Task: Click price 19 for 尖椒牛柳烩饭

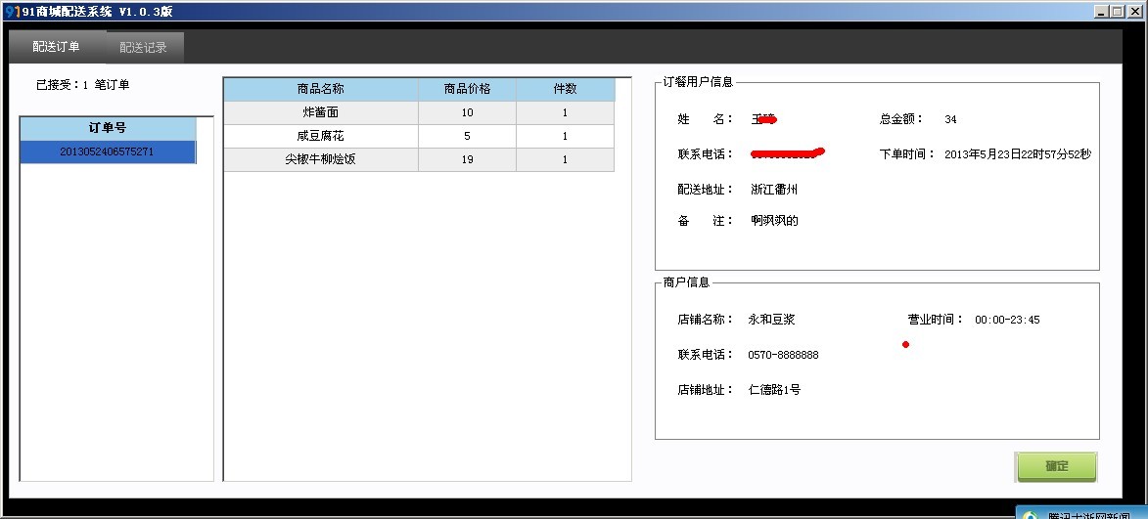Action: pyautogui.click(x=467, y=159)
